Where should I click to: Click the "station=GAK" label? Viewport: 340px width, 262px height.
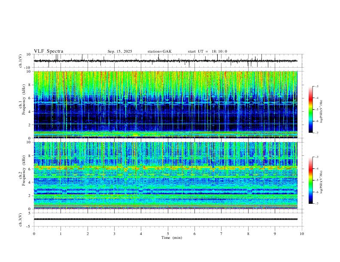pos(159,51)
